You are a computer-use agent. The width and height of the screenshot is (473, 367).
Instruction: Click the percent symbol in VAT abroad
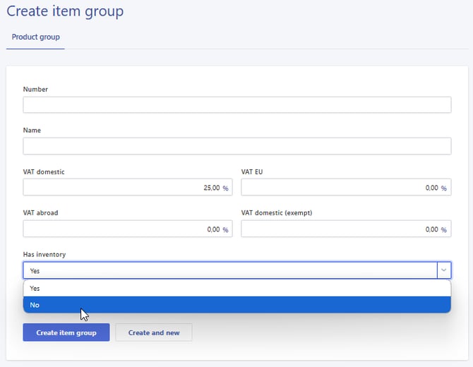[226, 230]
